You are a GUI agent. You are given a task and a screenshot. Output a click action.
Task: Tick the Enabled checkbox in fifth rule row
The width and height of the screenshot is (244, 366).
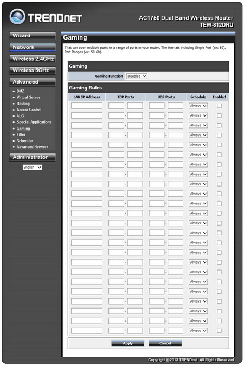tap(219, 145)
